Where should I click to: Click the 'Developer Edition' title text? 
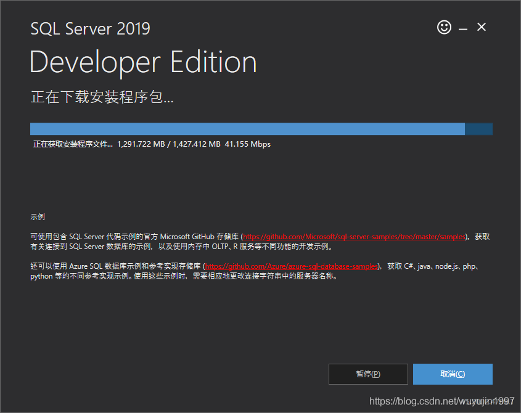[143, 62]
